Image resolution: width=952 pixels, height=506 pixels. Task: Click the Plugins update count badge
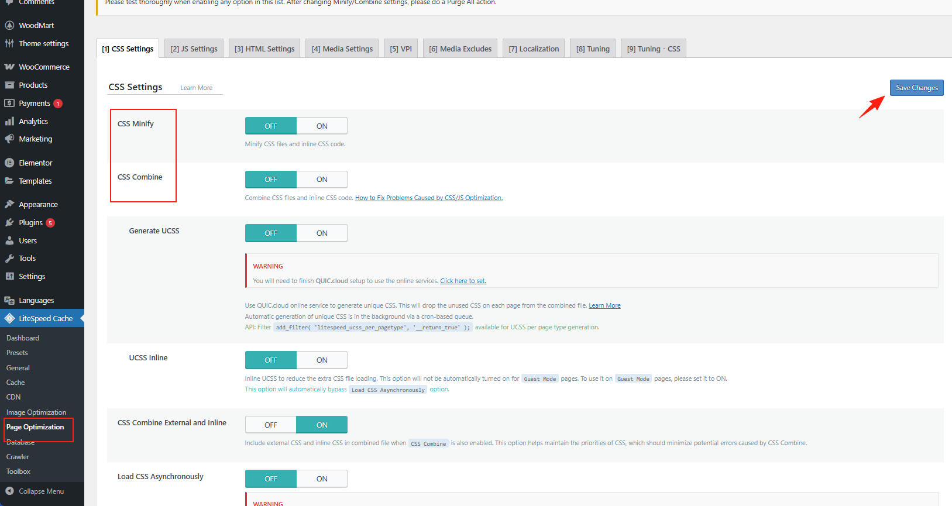pos(50,223)
